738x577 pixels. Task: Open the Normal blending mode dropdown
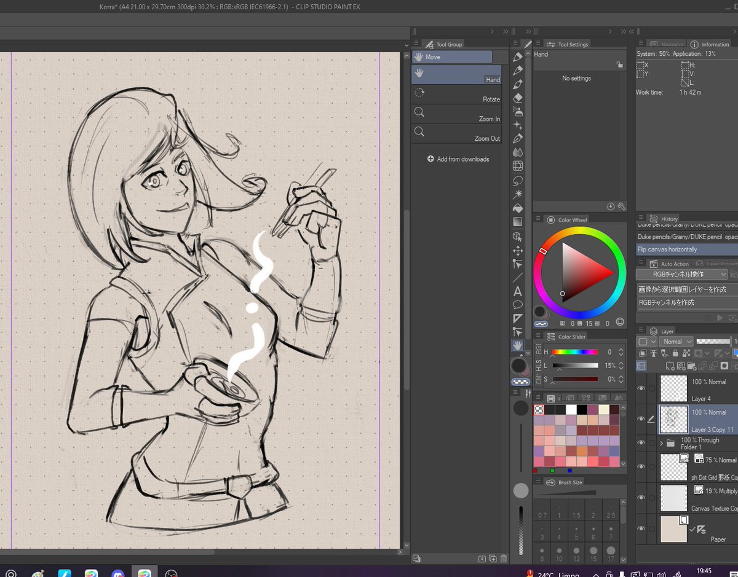point(676,341)
